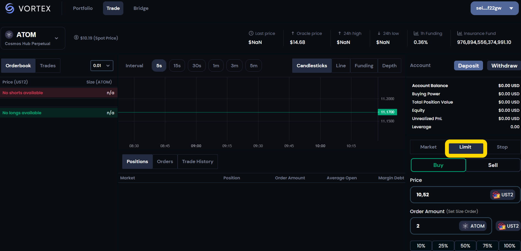Image resolution: width=521 pixels, height=251 pixels.
Task: Open the Positions tab
Action: pos(137,161)
